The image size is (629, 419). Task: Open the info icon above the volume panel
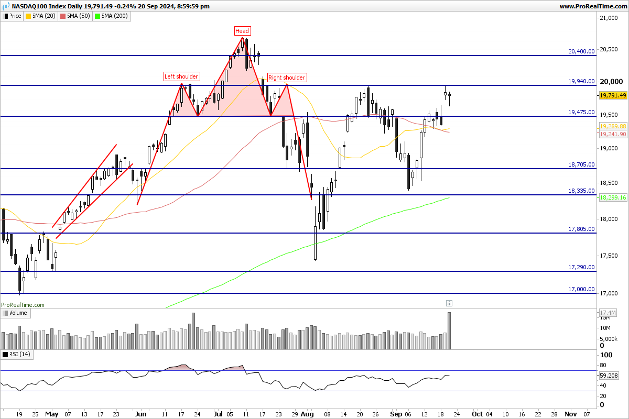pos(449,303)
